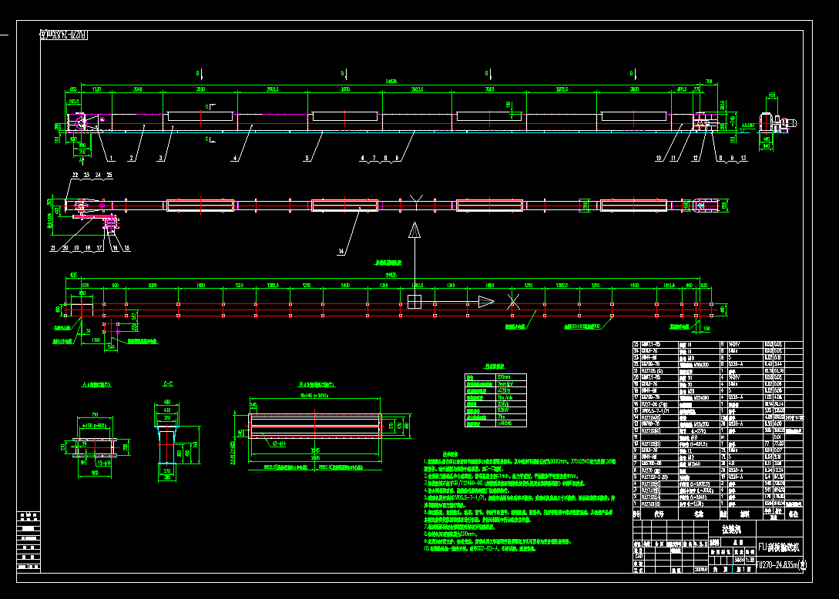The height and width of the screenshot is (599, 839).
Task: Pick part callout 12 near the tail end
Action: (695, 158)
